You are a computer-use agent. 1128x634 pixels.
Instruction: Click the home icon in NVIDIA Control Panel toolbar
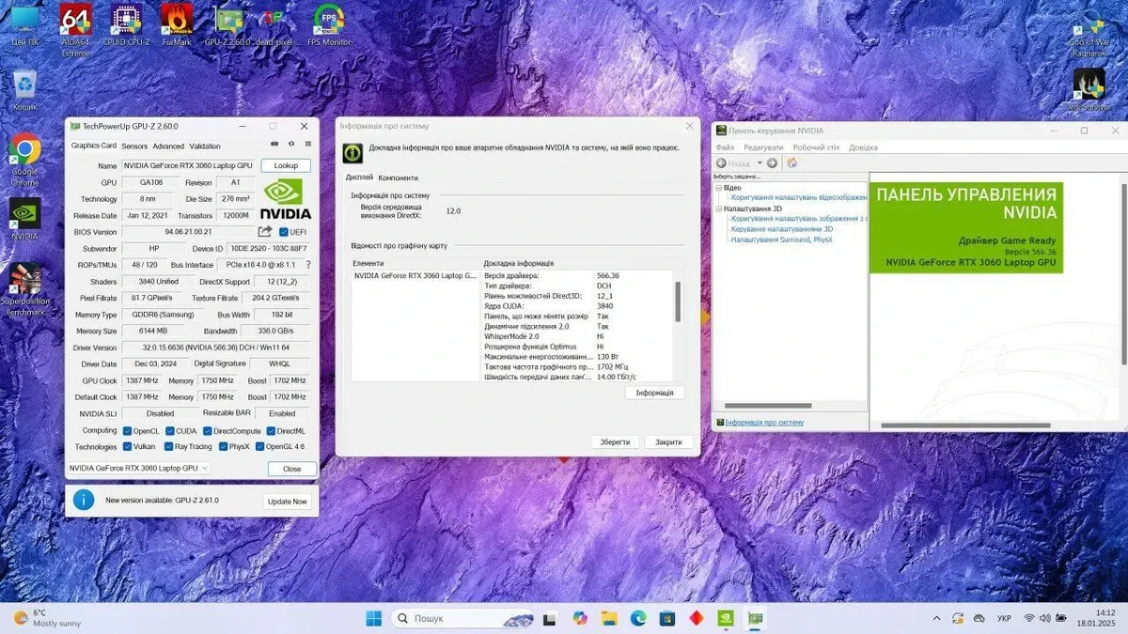(x=791, y=163)
